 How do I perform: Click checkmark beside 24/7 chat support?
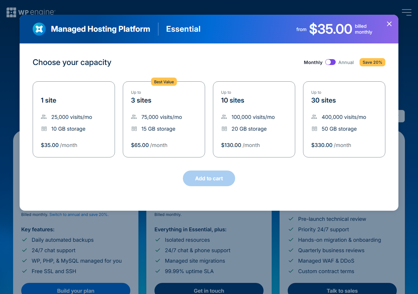coord(24,250)
